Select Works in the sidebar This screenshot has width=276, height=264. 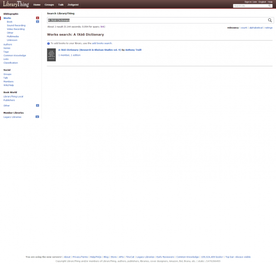coord(7,18)
